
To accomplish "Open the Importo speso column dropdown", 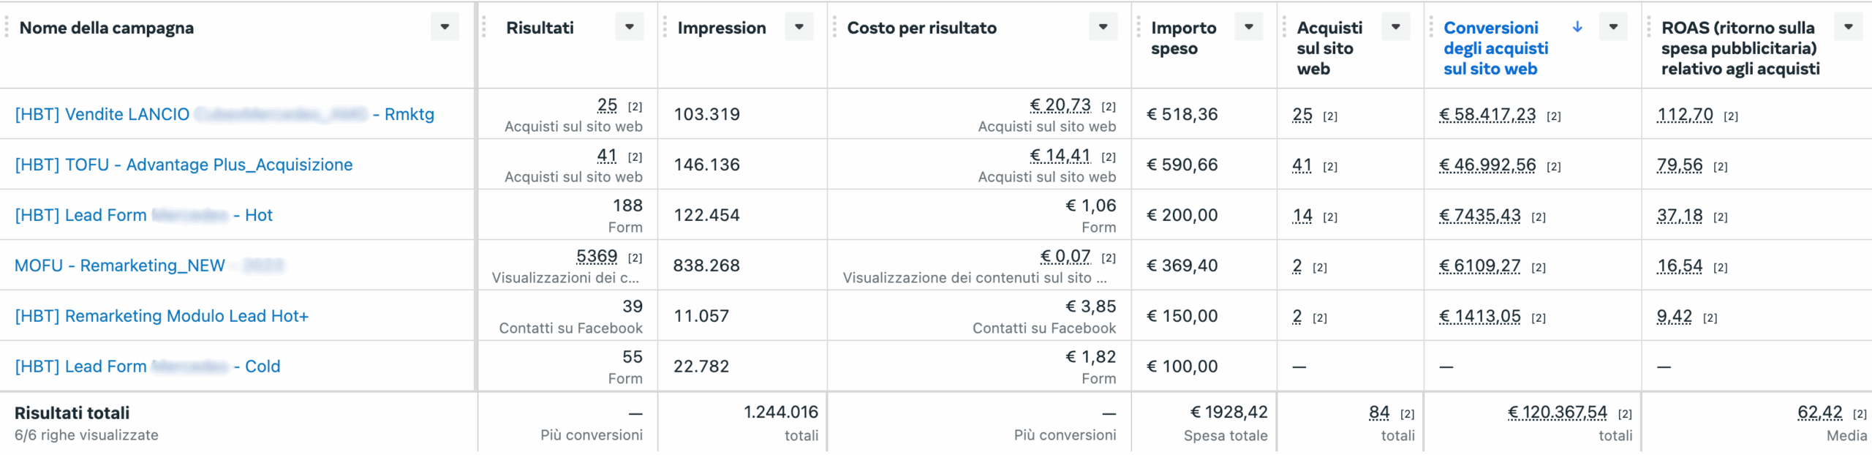I will (x=1249, y=27).
